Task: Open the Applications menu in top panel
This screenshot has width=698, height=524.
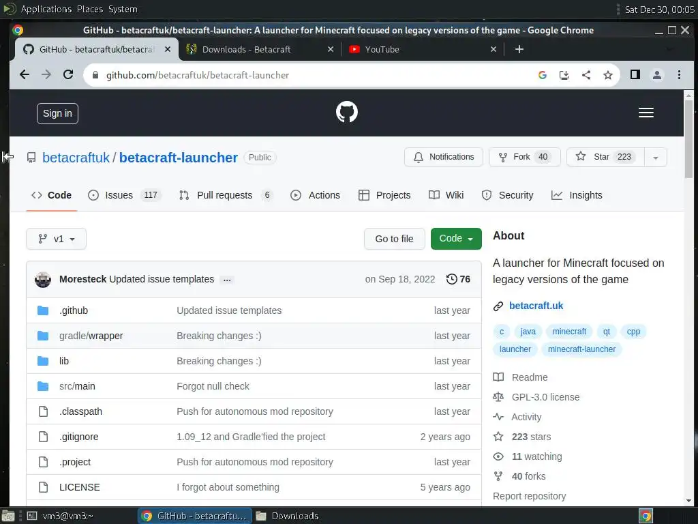Action: (46, 9)
